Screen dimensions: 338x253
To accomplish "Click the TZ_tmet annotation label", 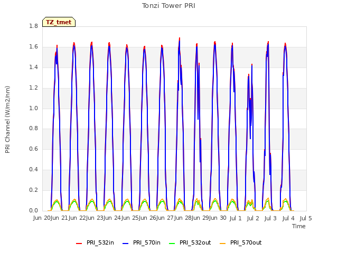I will [59, 22].
